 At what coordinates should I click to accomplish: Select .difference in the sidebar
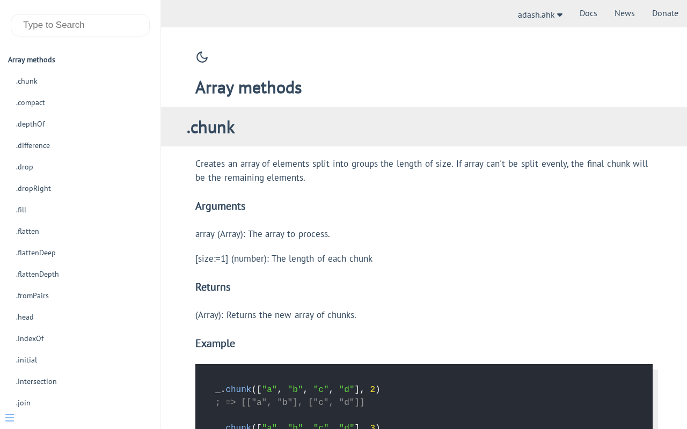pos(33,145)
